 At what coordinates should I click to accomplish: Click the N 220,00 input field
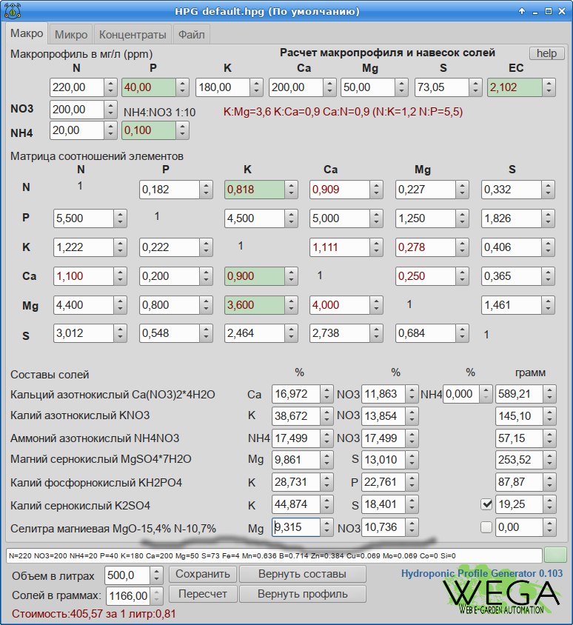coord(77,87)
